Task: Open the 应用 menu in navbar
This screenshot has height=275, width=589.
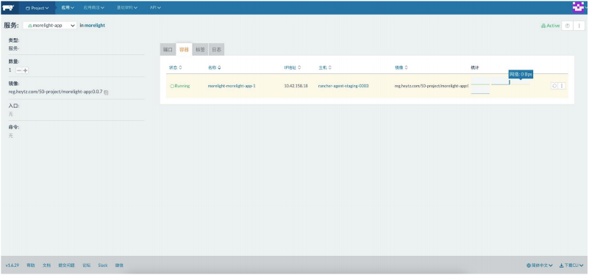Action: point(68,7)
